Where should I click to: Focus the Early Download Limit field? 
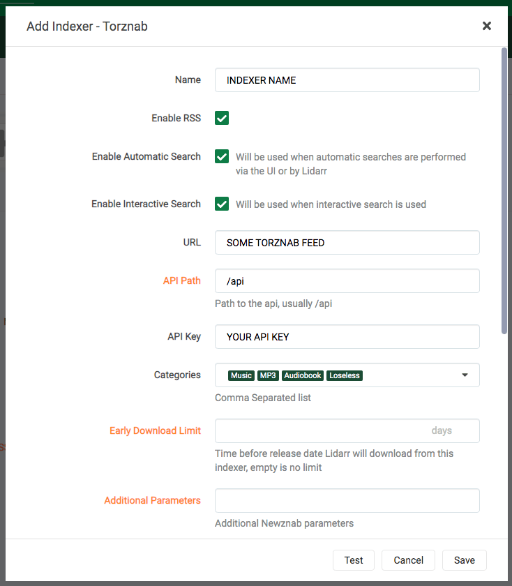coord(321,431)
